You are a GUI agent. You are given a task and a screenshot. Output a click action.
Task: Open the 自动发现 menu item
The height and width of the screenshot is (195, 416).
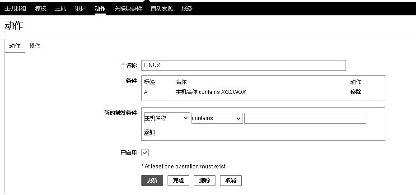tap(162, 9)
